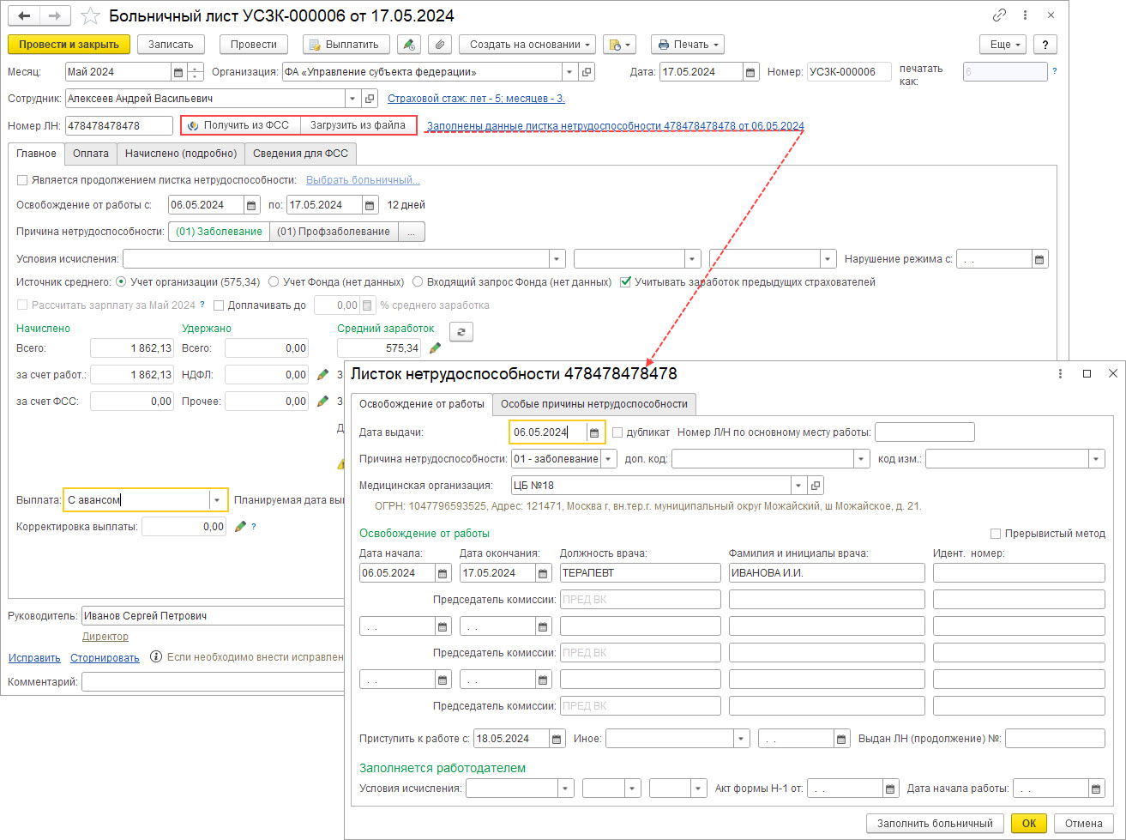Open the 'Сведения для ФСС' tab

point(301,154)
